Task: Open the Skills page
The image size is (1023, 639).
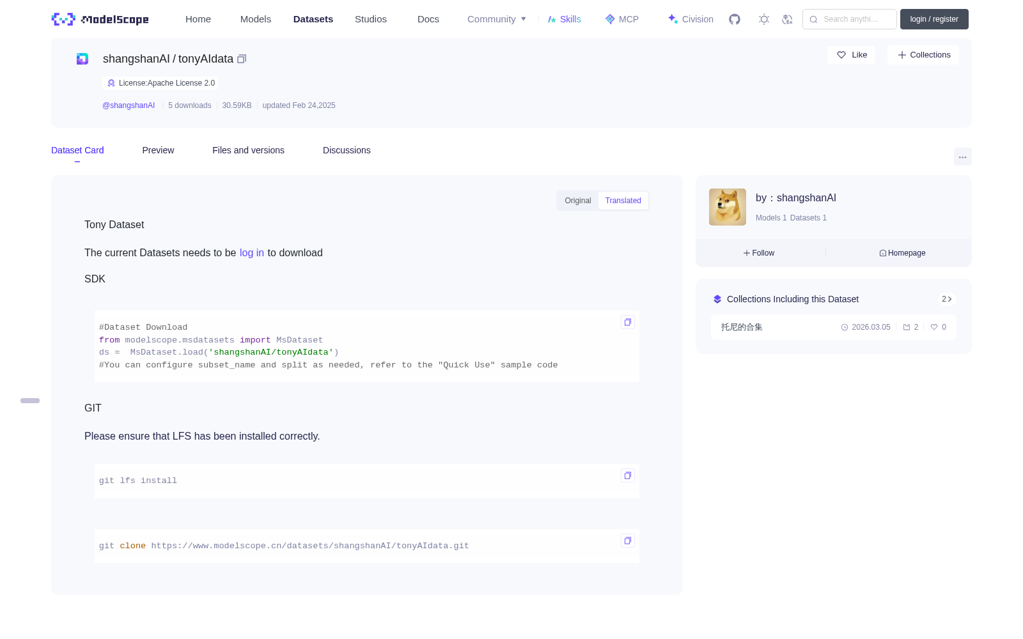Action: 565,19
